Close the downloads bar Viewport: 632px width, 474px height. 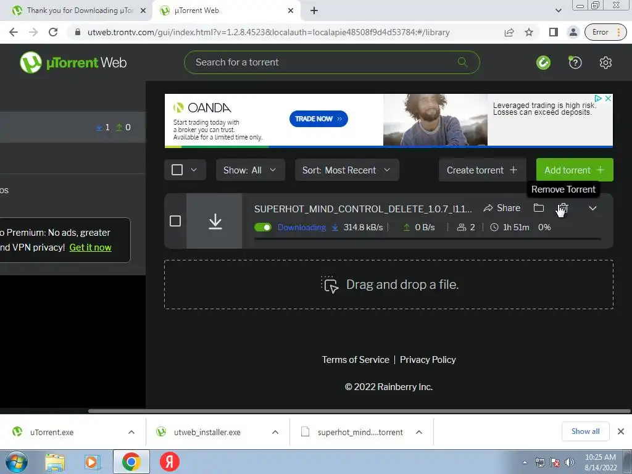[621, 431]
